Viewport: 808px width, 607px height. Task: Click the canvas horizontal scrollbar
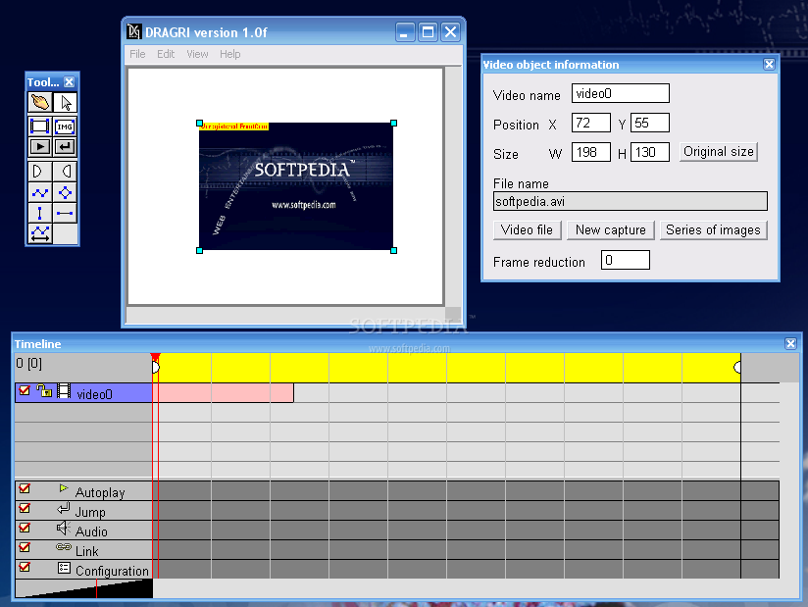[285, 315]
